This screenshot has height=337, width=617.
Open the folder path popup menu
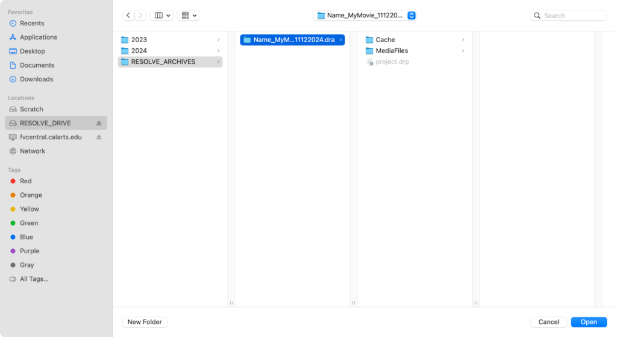tap(365, 16)
